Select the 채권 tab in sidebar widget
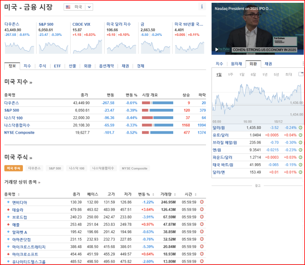The height and width of the screenshot is (265, 305). pyautogui.click(x=268, y=64)
